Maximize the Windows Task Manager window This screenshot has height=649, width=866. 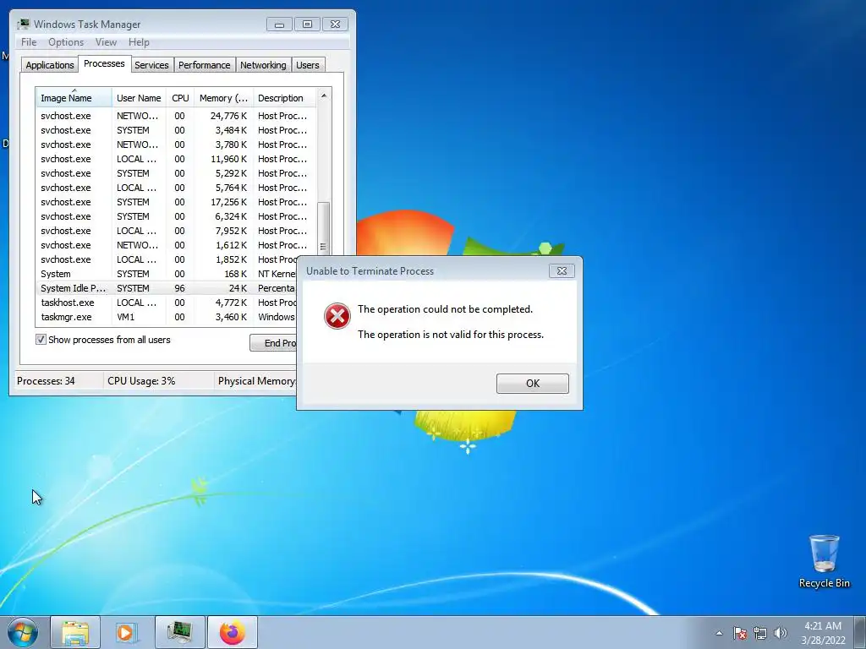[x=307, y=25]
